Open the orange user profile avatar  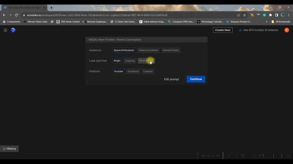pos(287,30)
